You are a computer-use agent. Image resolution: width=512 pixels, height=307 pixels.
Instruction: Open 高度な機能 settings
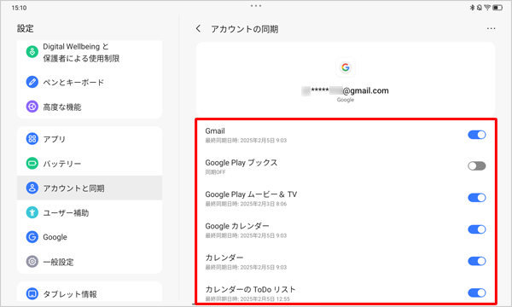(x=90, y=107)
